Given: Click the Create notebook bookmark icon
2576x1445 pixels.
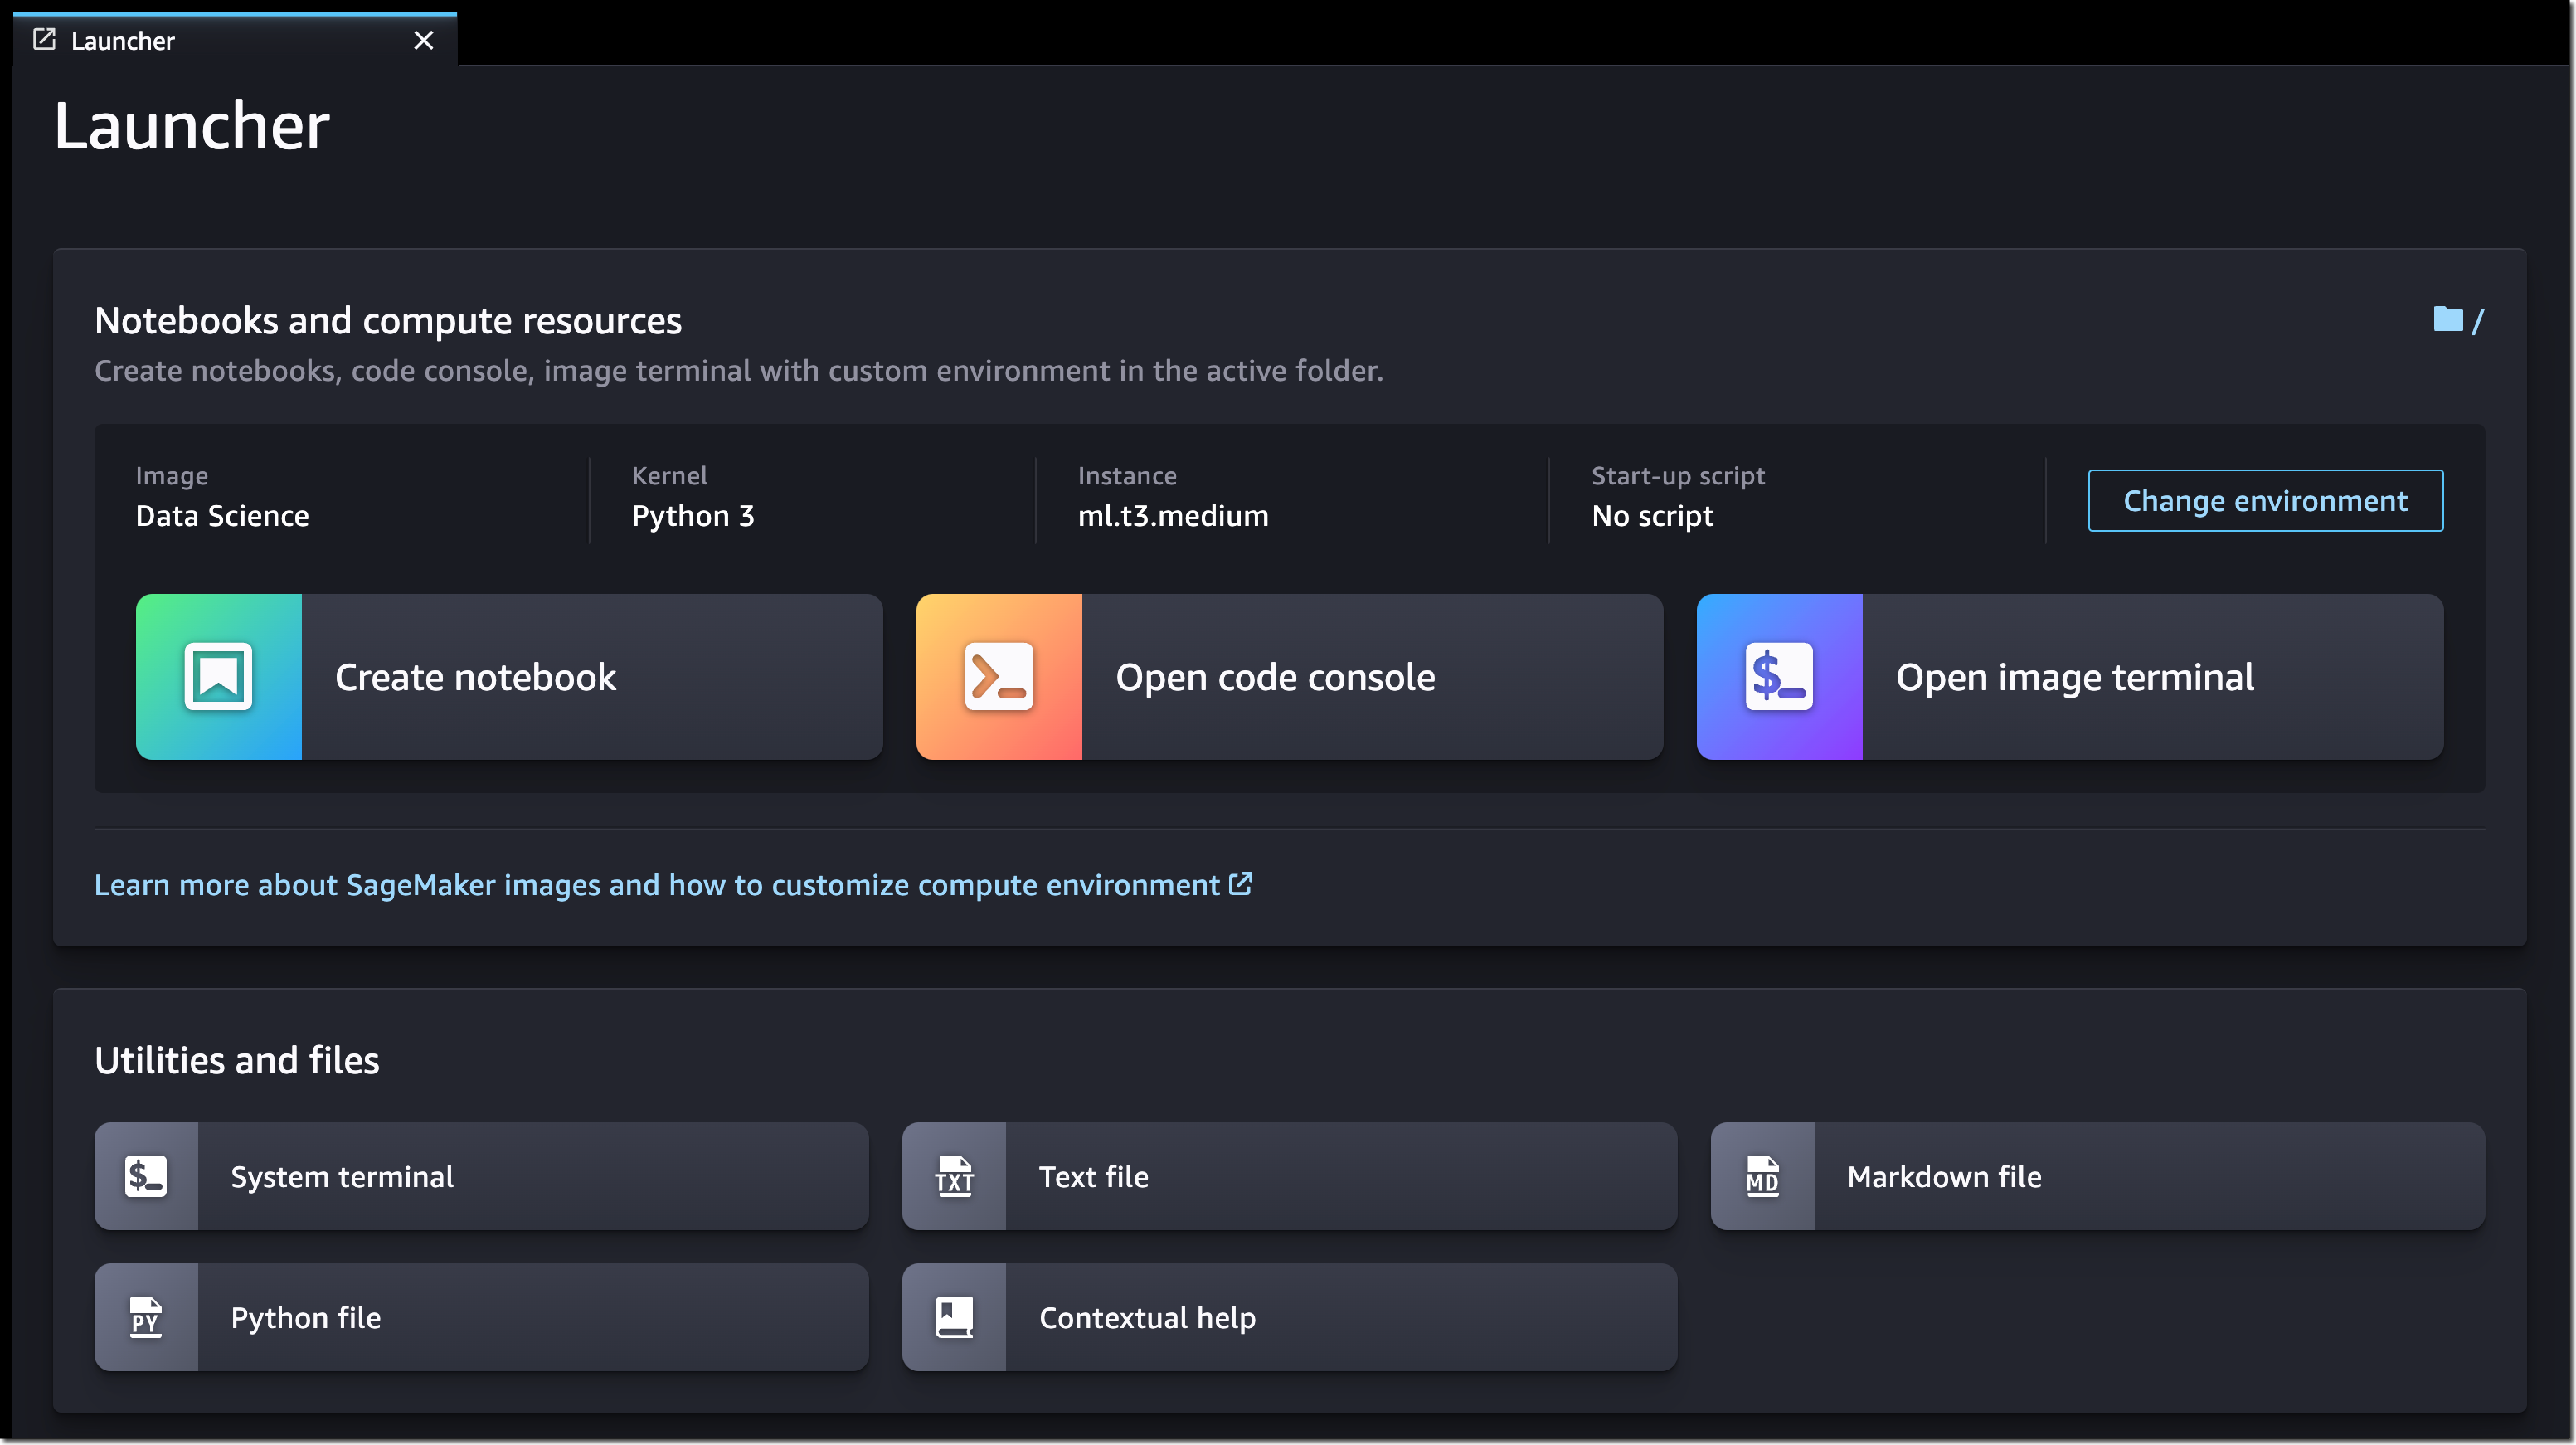Looking at the screenshot, I should [x=218, y=677].
